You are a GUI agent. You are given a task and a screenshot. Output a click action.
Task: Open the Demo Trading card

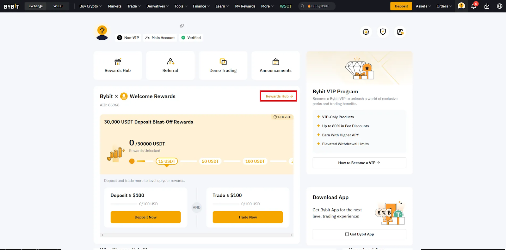pos(223,66)
